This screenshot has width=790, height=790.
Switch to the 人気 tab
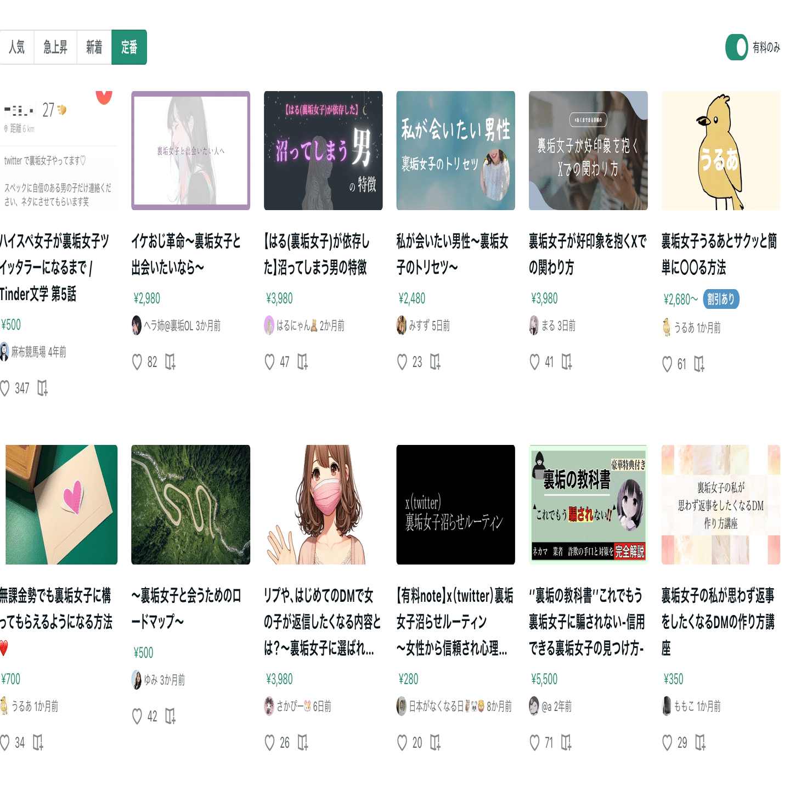point(17,47)
